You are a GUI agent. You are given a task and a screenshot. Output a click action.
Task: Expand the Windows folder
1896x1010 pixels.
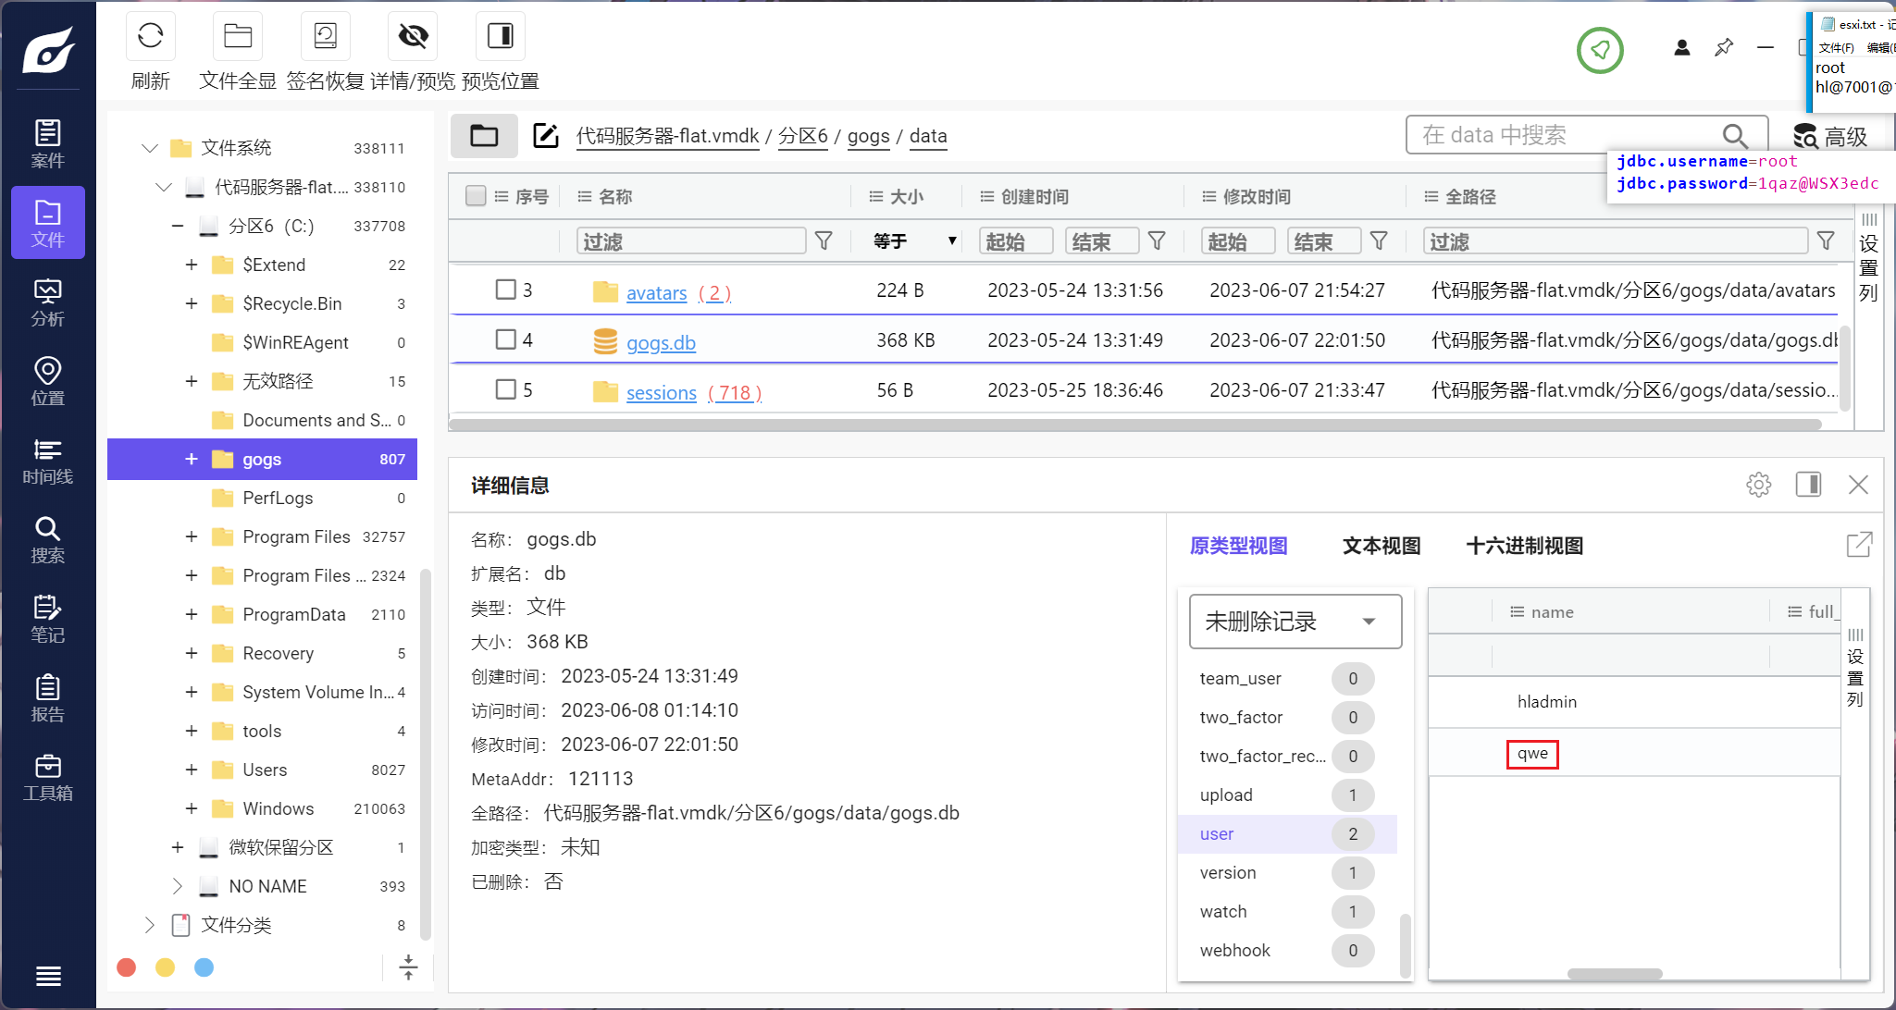click(192, 808)
